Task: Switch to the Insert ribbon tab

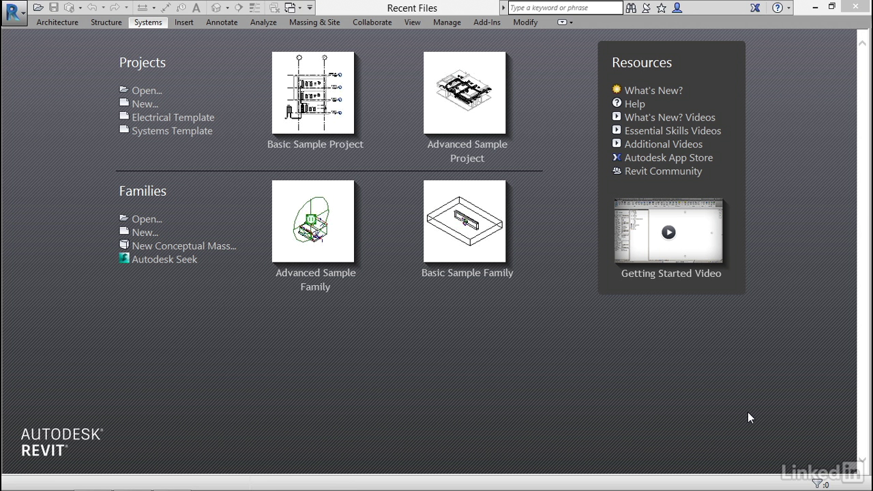Action: [184, 22]
